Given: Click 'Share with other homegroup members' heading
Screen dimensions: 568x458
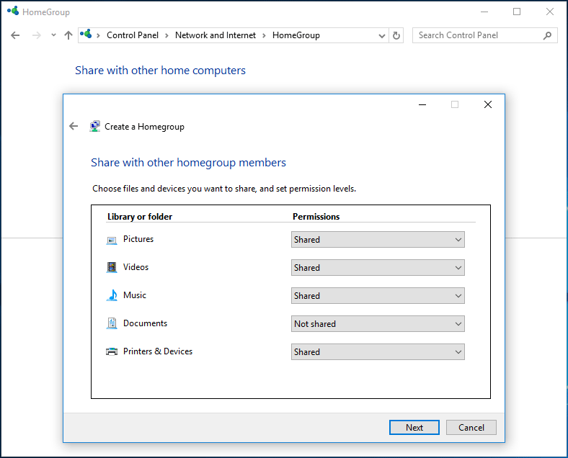Looking at the screenshot, I should click(x=188, y=163).
